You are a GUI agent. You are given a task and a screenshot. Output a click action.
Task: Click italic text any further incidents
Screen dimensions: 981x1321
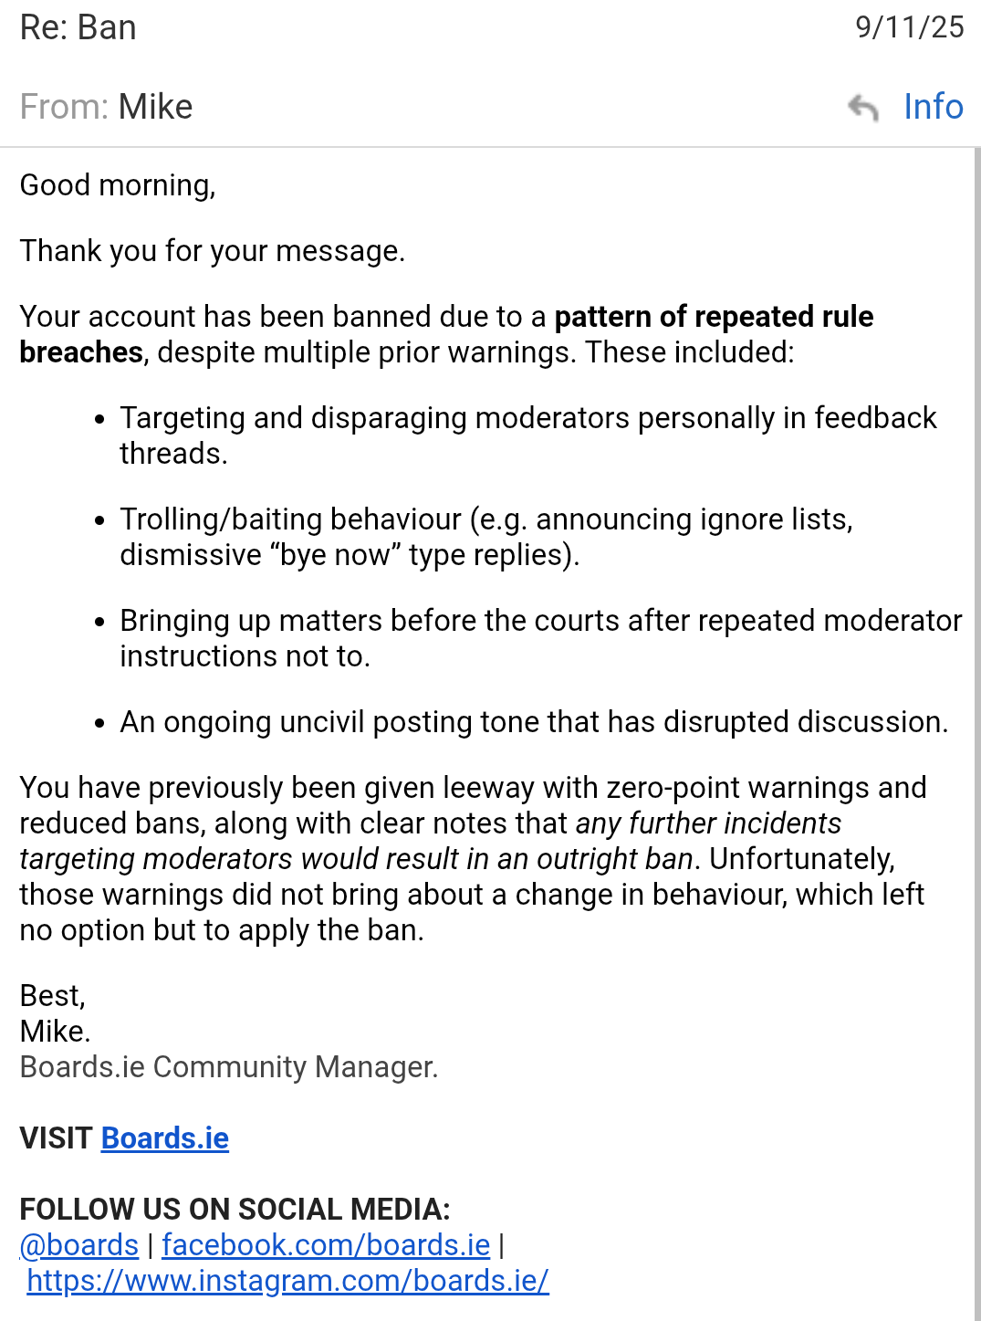click(708, 823)
